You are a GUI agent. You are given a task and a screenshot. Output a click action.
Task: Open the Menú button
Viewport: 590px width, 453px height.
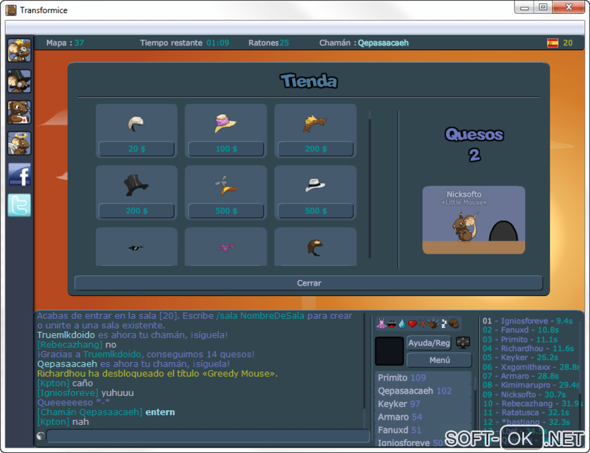point(439,360)
